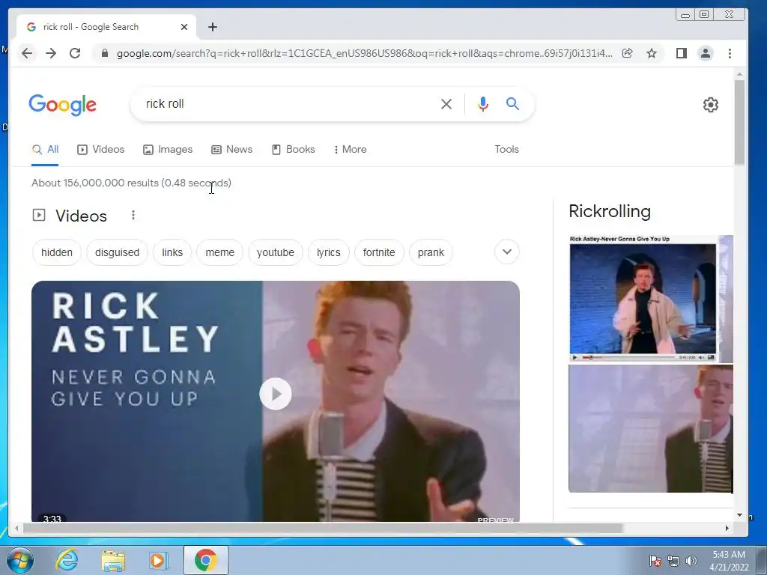Open Google quick settings gear
This screenshot has height=575, width=767.
(x=711, y=105)
